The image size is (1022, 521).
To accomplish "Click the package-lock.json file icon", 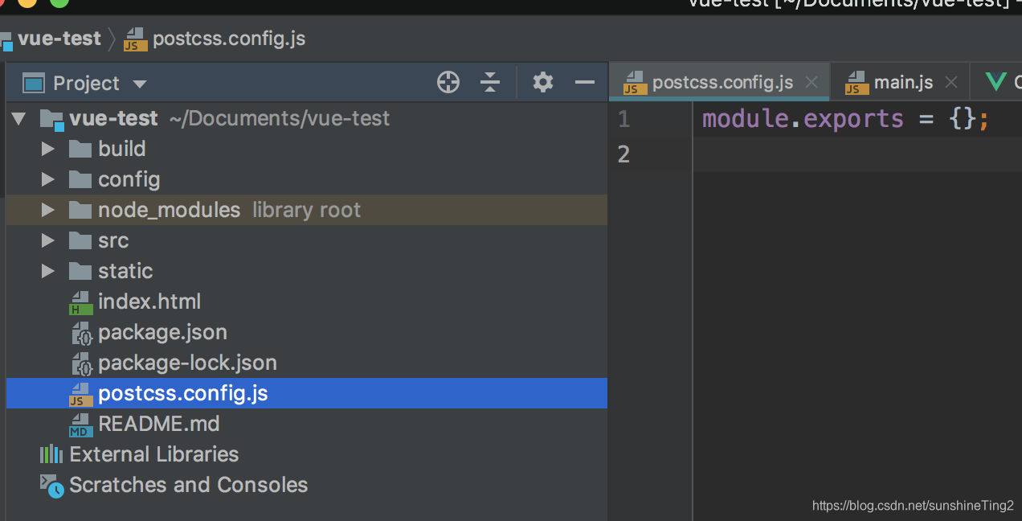I will tap(82, 363).
